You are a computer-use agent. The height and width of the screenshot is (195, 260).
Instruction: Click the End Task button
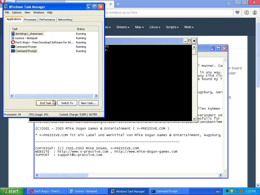click(46, 103)
